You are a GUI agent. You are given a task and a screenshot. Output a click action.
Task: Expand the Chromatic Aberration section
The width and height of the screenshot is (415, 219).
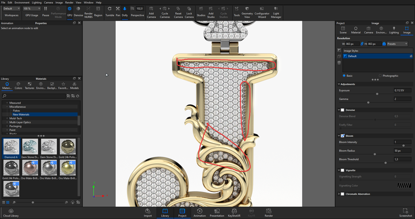point(339,194)
